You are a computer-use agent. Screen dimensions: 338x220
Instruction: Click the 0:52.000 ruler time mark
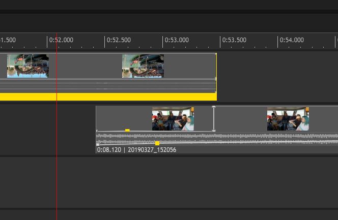point(61,40)
